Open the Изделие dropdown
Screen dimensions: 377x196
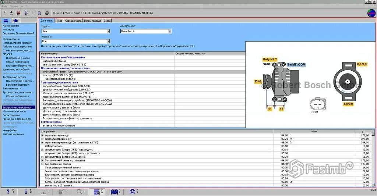point(108,41)
